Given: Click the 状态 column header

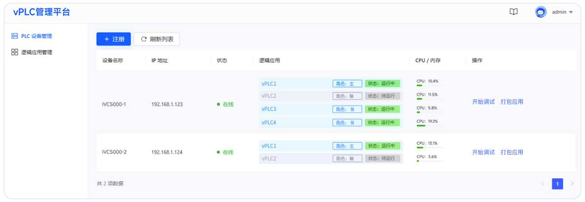Looking at the screenshot, I should pos(222,60).
